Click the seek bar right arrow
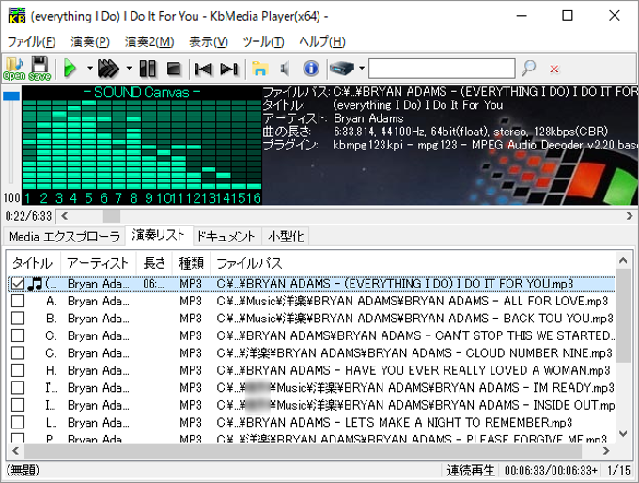The width and height of the screenshot is (639, 483). coord(630,216)
